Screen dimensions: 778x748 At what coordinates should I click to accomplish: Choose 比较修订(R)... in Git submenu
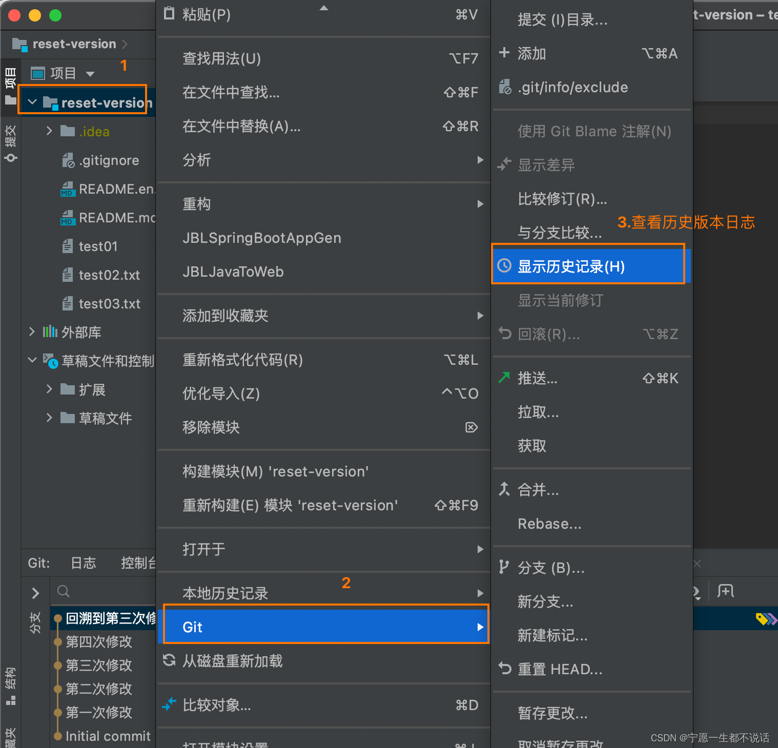click(592, 199)
